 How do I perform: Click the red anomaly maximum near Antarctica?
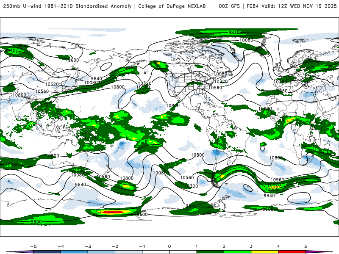point(112,213)
